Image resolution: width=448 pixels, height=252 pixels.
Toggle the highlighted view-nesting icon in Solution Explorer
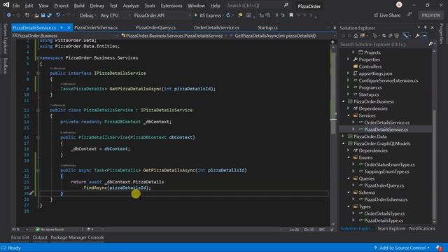click(x=406, y=36)
